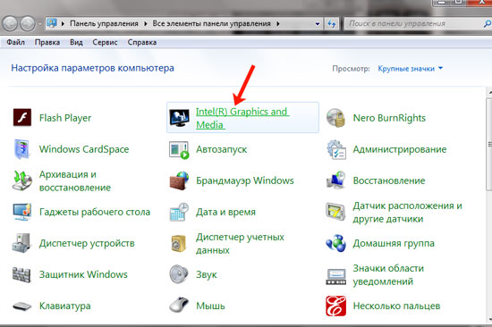The image size is (492, 327).
Task: Open the Гаджеты рабочего стола icon
Action: pos(22,213)
